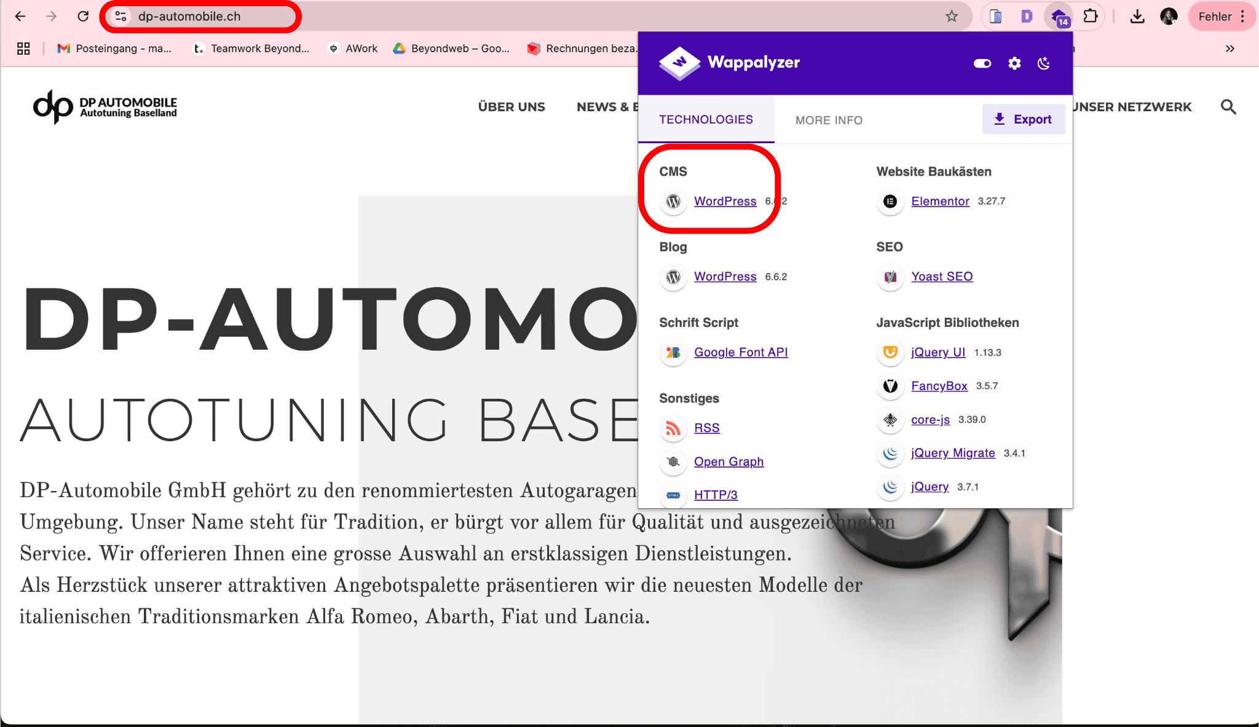Open the WordPress link under Blog
This screenshot has height=727, width=1259.
tap(725, 277)
